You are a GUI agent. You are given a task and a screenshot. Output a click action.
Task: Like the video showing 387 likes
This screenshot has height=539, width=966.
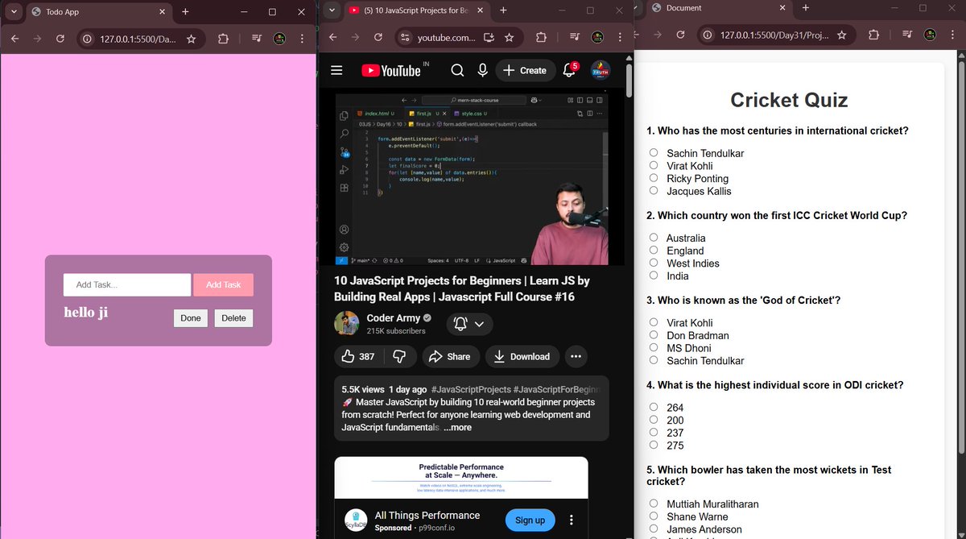pyautogui.click(x=358, y=356)
